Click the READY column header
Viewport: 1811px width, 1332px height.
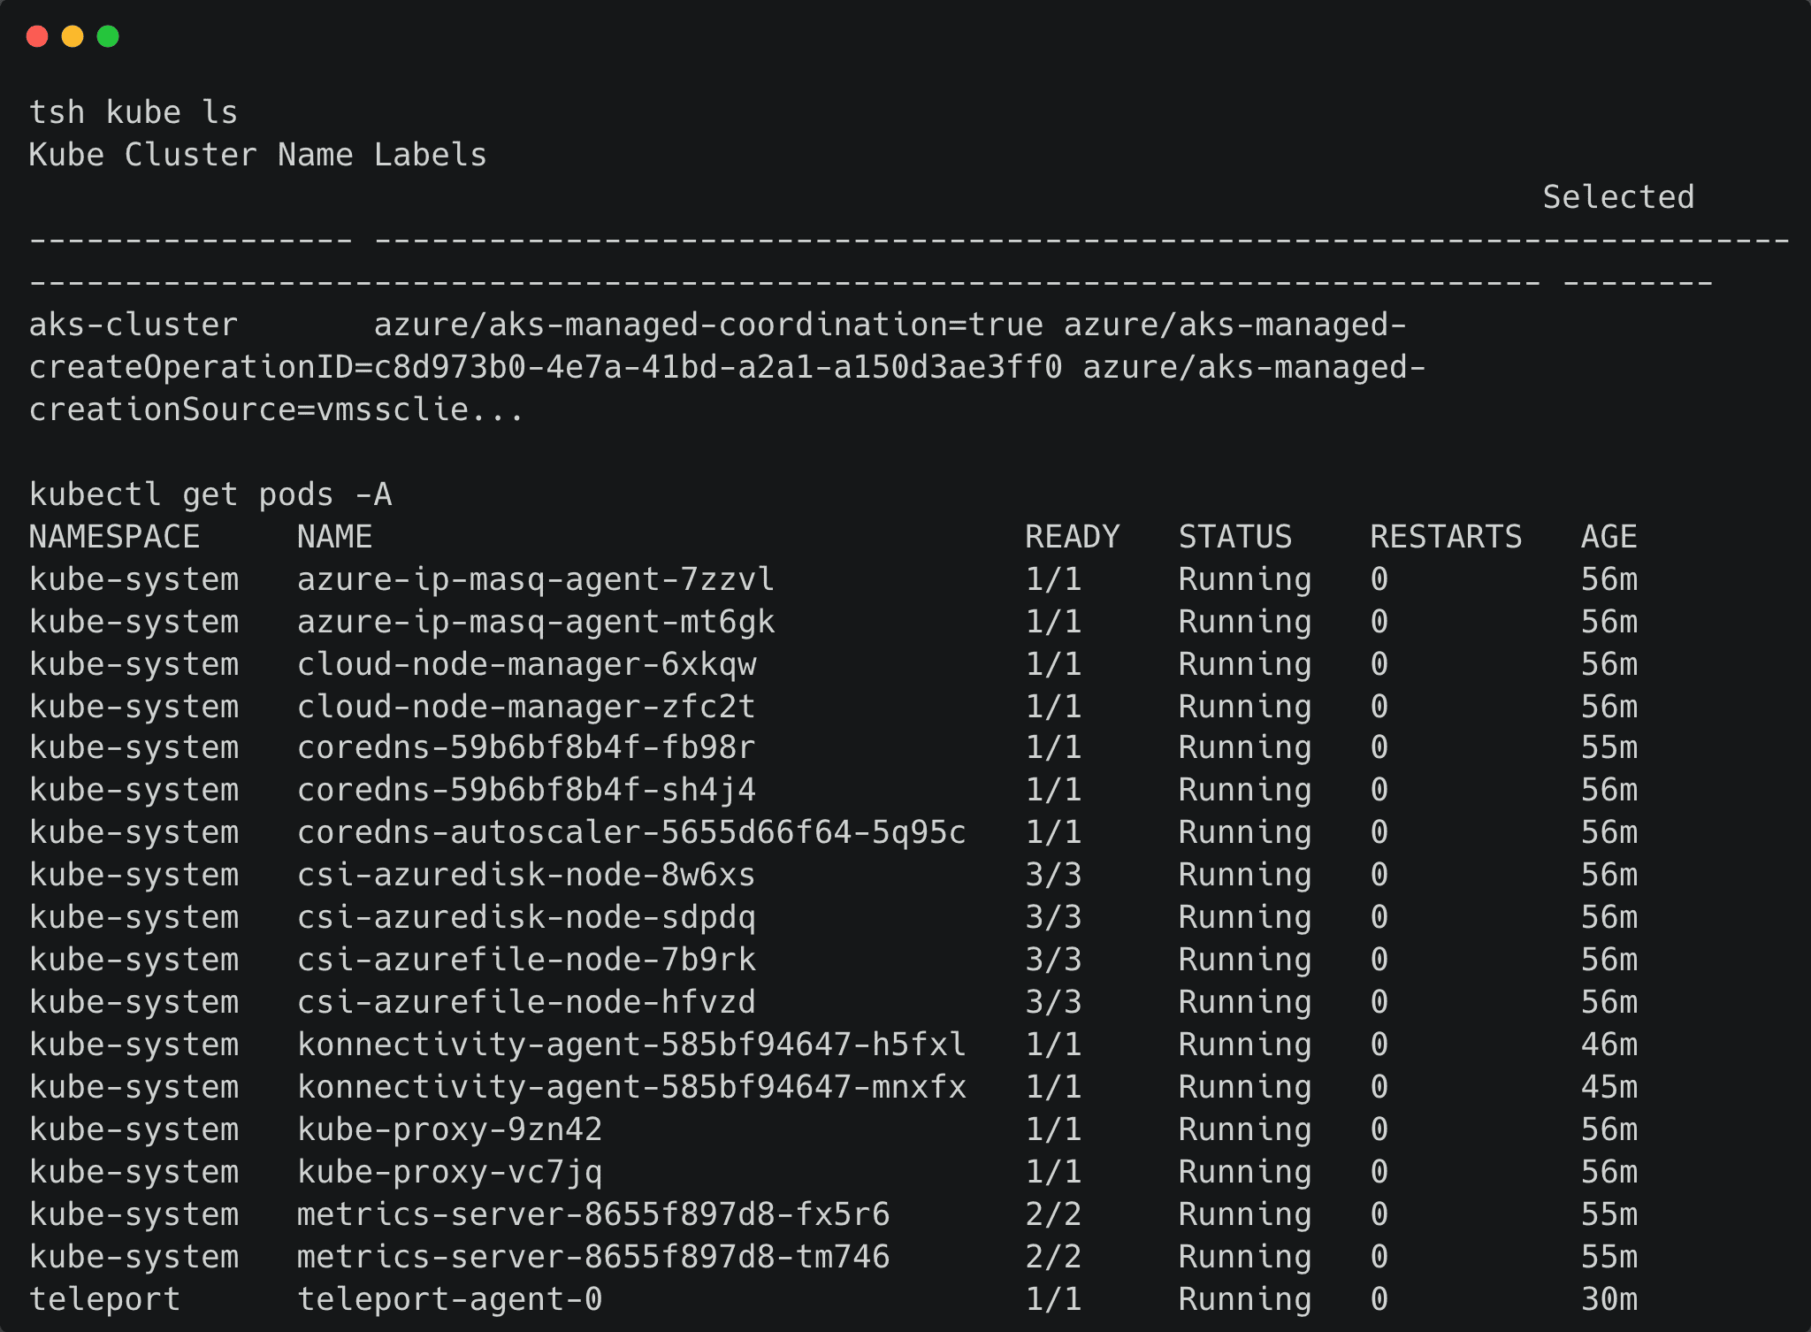click(x=1072, y=537)
